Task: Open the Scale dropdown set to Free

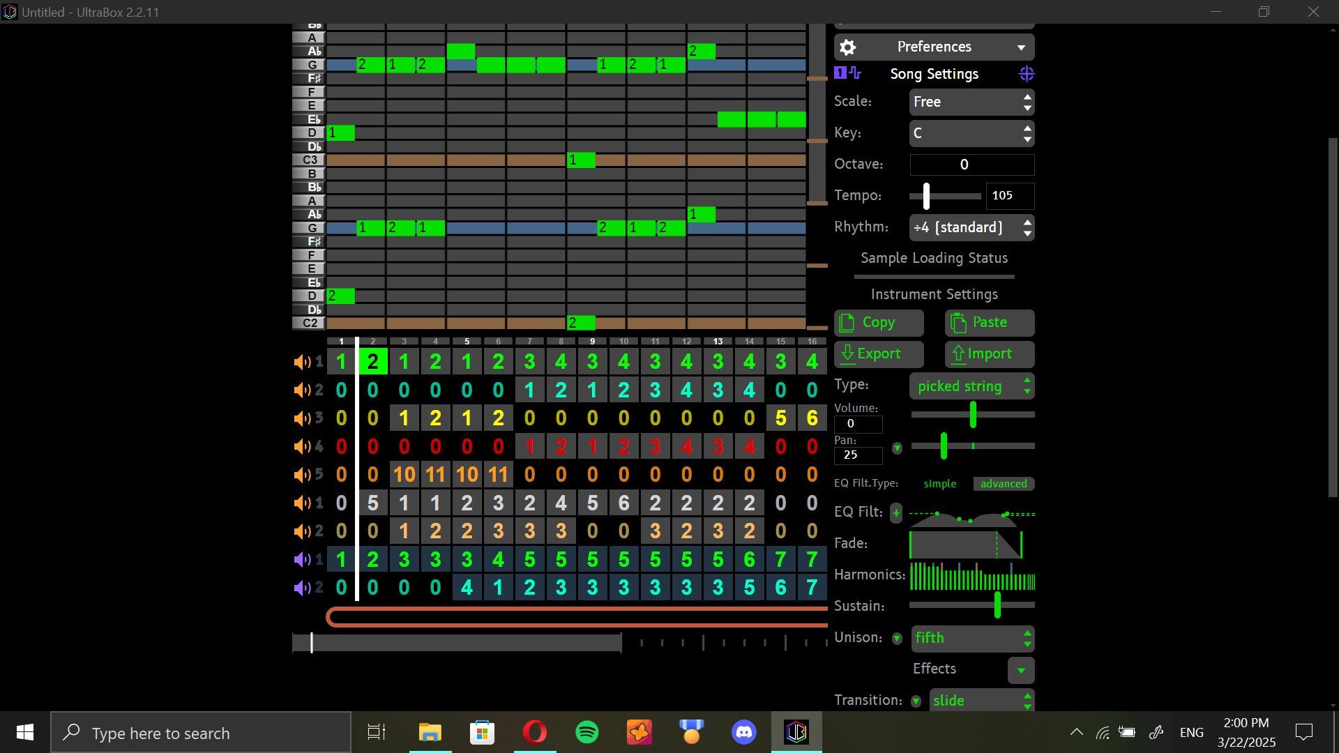Action: pos(971,102)
